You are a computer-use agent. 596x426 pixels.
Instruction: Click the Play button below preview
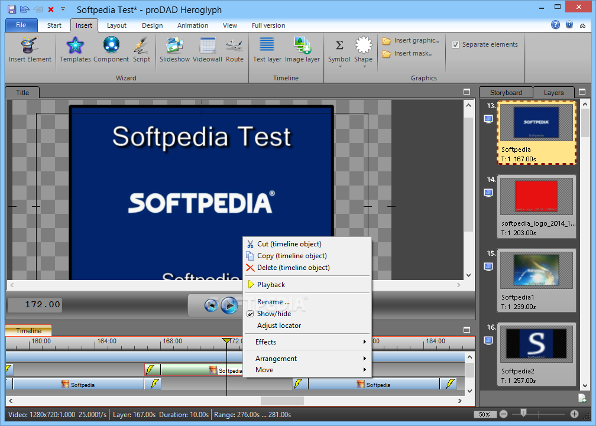click(229, 305)
